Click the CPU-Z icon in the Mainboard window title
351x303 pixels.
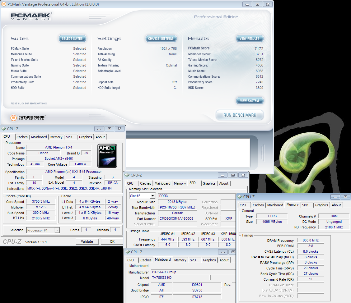click(127, 252)
